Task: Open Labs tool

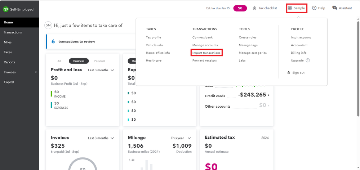Action: click(242, 61)
